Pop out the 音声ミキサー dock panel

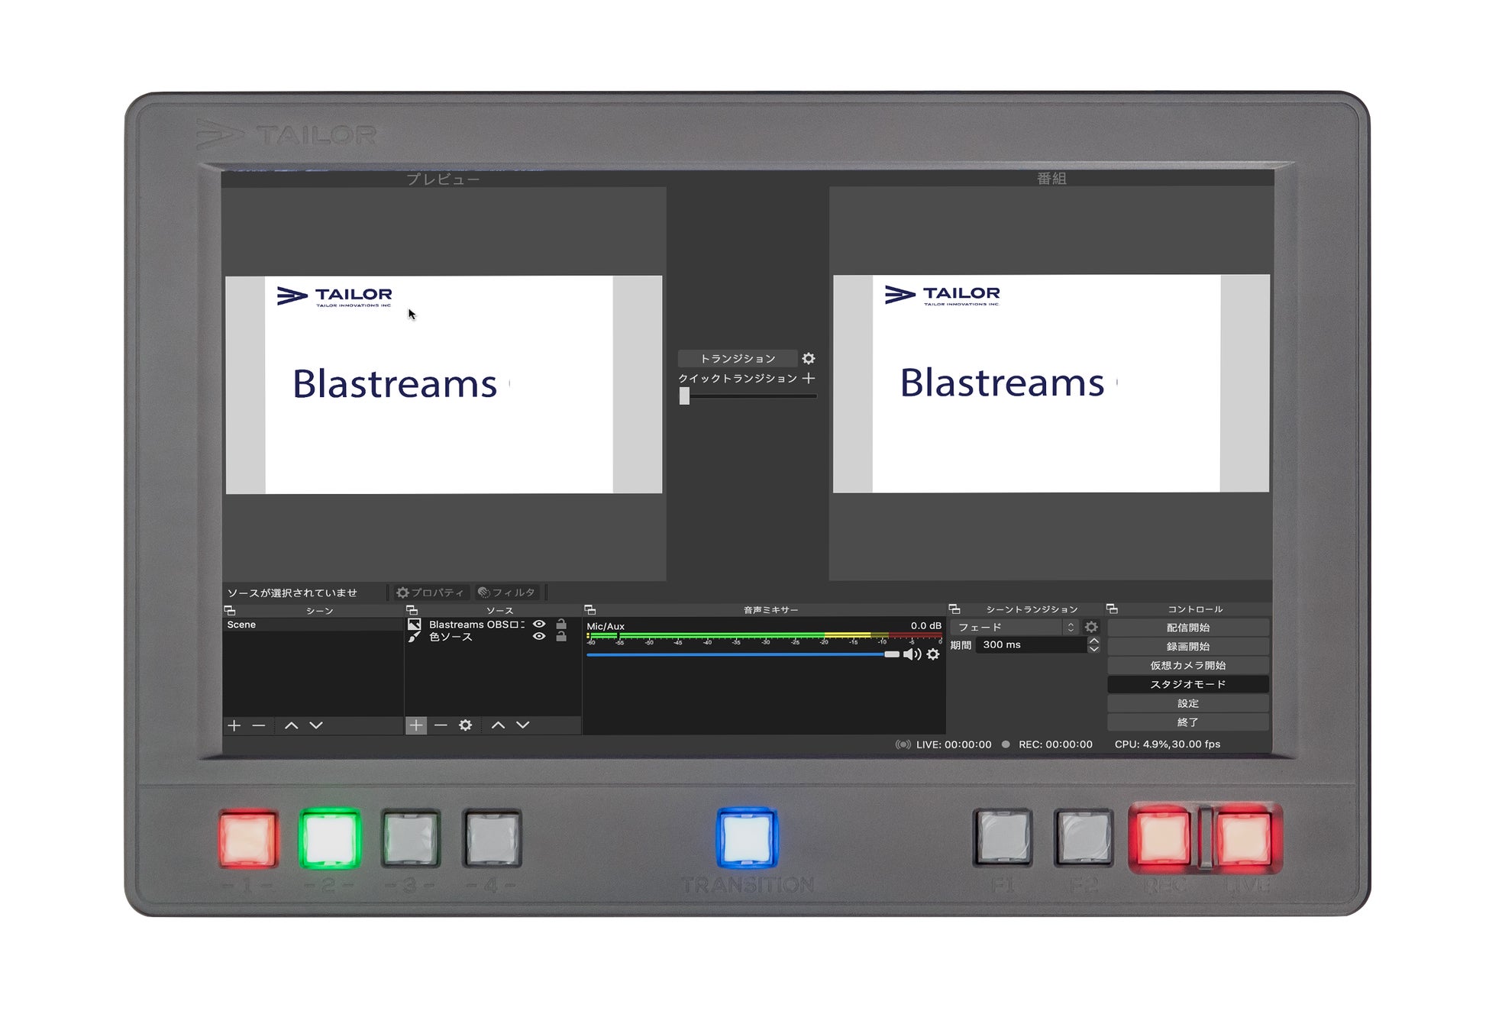click(x=589, y=609)
